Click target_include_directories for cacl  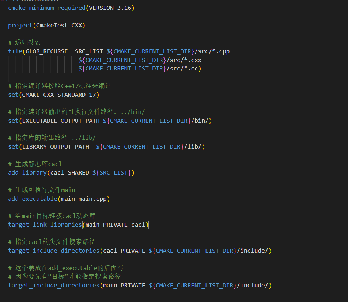click(54, 251)
